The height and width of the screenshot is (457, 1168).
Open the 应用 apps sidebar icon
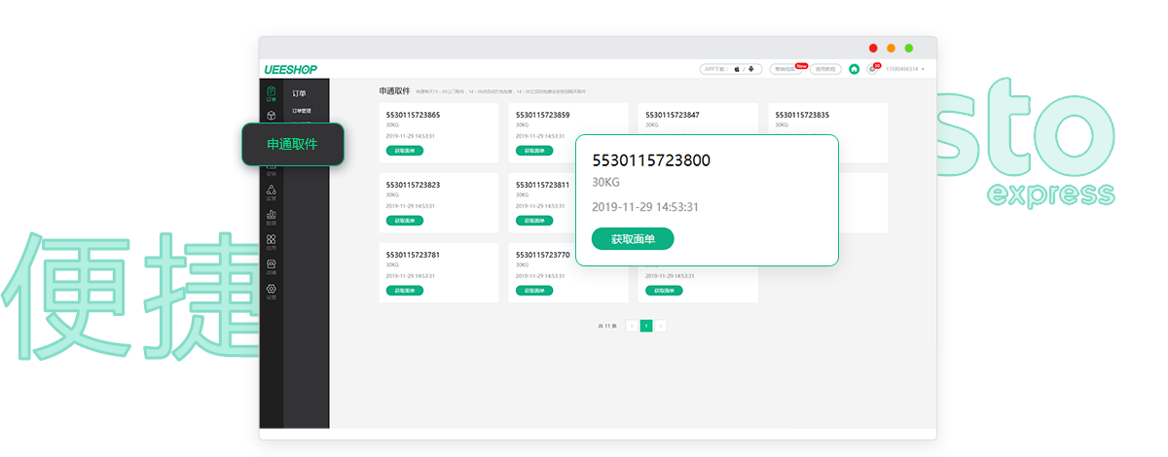point(271,241)
